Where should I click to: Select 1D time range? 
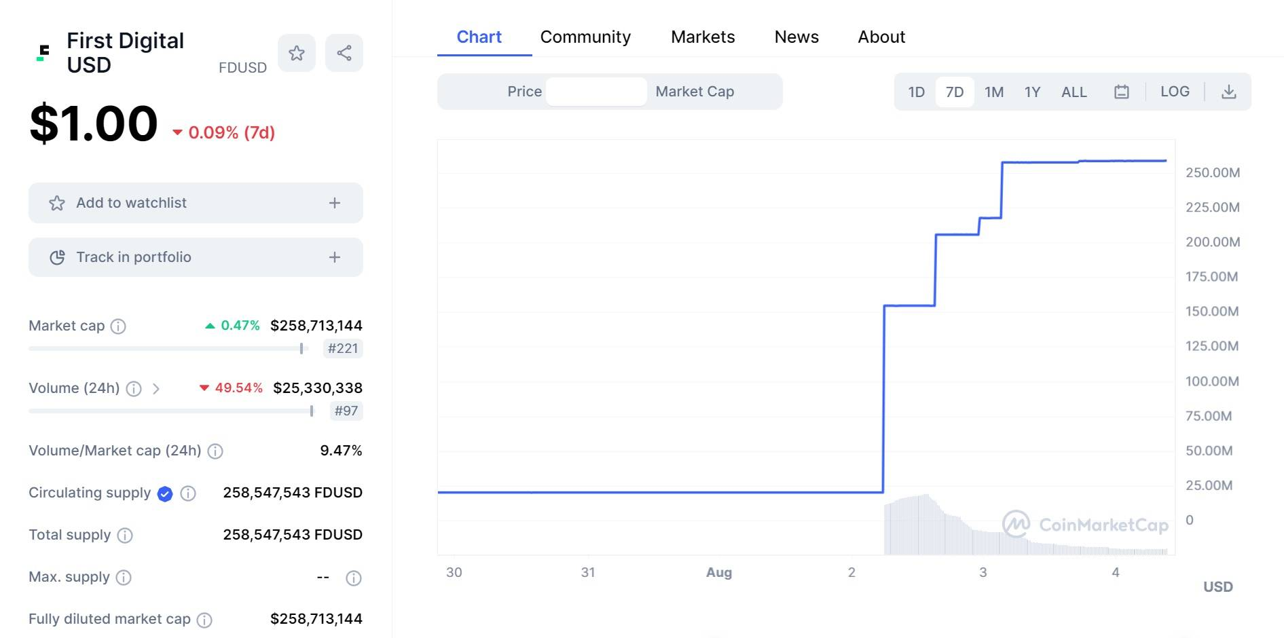pos(917,92)
